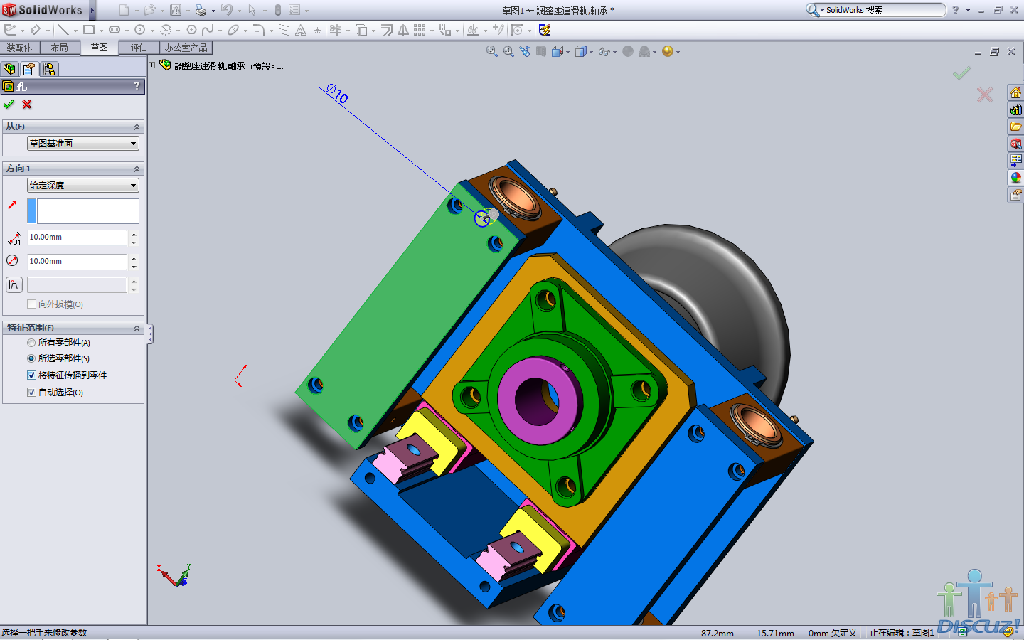The width and height of the screenshot is (1024, 640).
Task: Click the SolidWorks 搜索 search box
Action: click(875, 10)
